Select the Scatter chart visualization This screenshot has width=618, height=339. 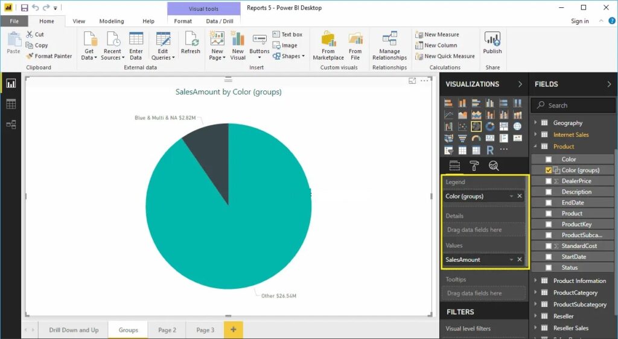462,127
